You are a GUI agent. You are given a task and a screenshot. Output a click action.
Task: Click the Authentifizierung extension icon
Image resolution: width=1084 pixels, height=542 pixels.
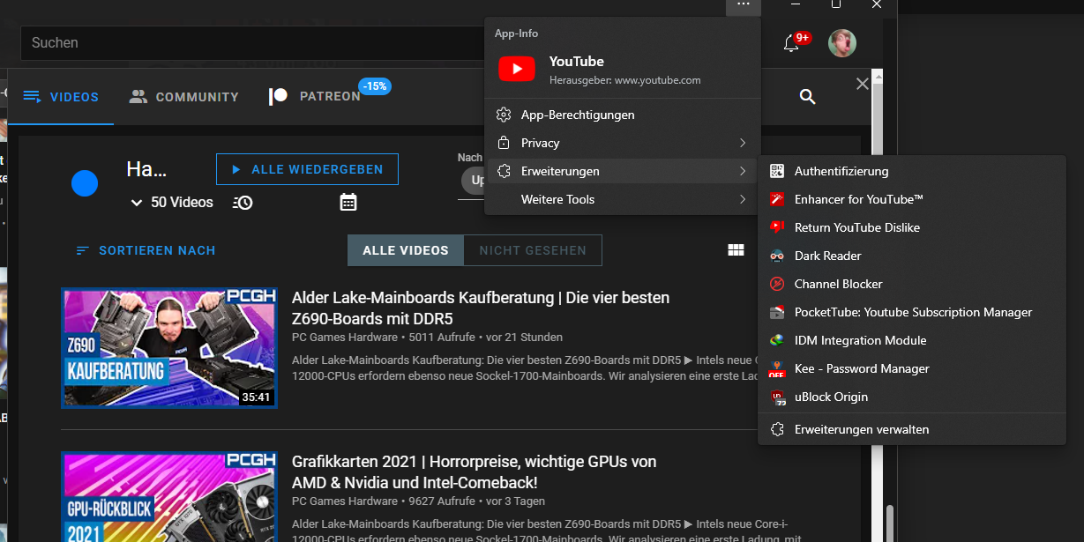(777, 171)
